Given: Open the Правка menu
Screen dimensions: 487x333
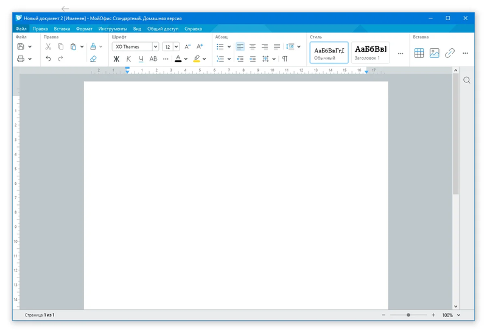Looking at the screenshot, I should click(40, 29).
